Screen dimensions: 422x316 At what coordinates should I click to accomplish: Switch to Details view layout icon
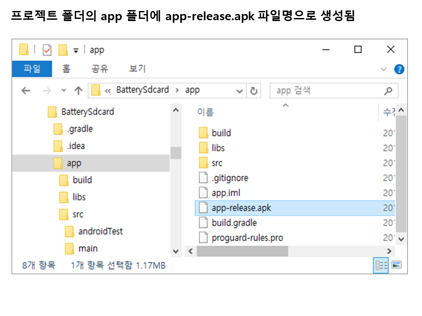(x=381, y=265)
